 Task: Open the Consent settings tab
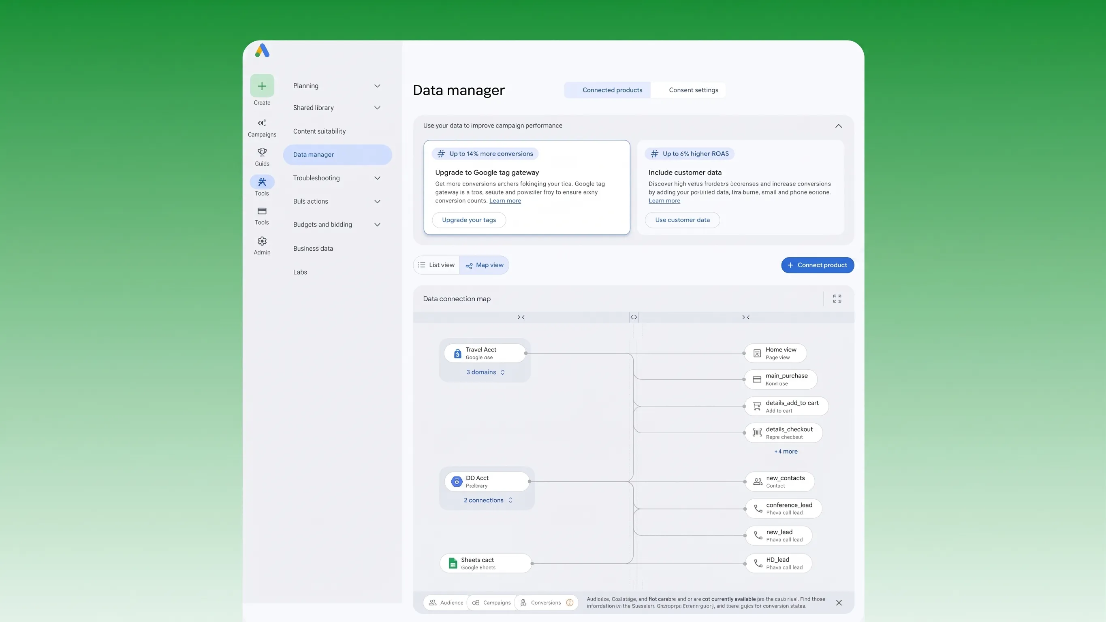point(688,90)
